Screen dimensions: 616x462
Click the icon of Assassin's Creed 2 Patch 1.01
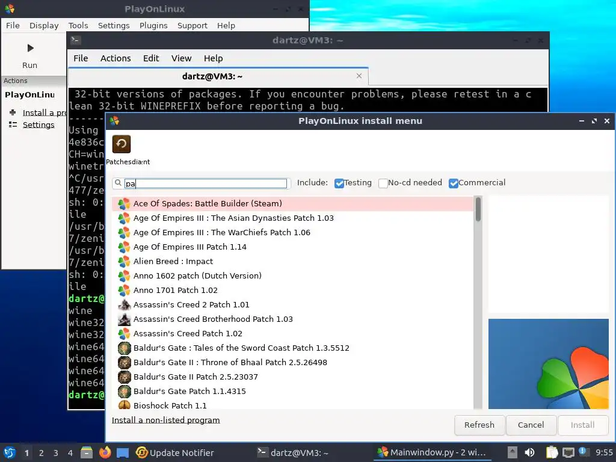point(124,304)
